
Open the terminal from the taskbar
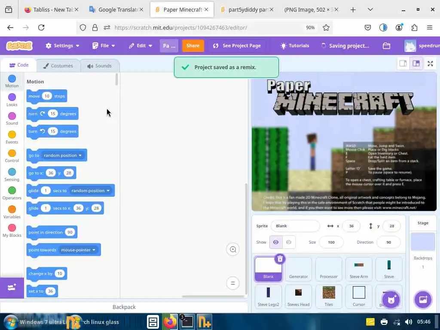[x=187, y=322]
